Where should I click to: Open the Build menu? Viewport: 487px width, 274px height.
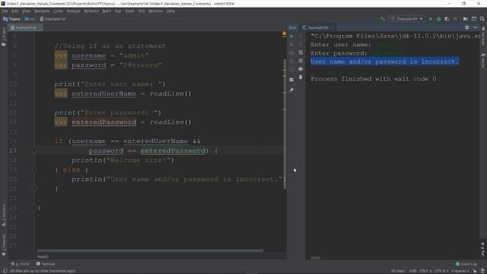click(x=107, y=11)
